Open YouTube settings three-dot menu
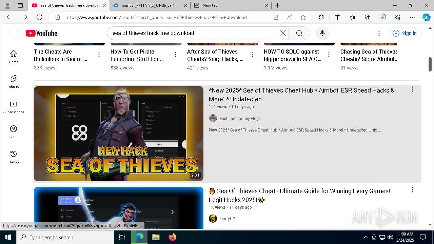Image resolution: width=434 pixels, height=244 pixels. click(x=379, y=33)
